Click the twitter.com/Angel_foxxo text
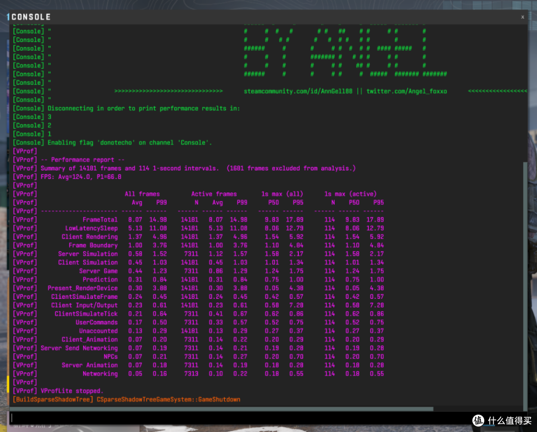Image resolution: width=537 pixels, height=432 pixels. [x=406, y=91]
